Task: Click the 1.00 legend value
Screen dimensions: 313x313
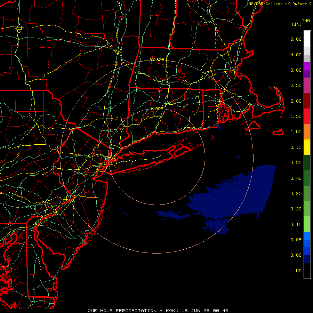Action: click(296, 132)
